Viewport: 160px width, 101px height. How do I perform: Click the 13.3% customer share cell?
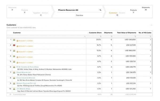tap(99, 51)
